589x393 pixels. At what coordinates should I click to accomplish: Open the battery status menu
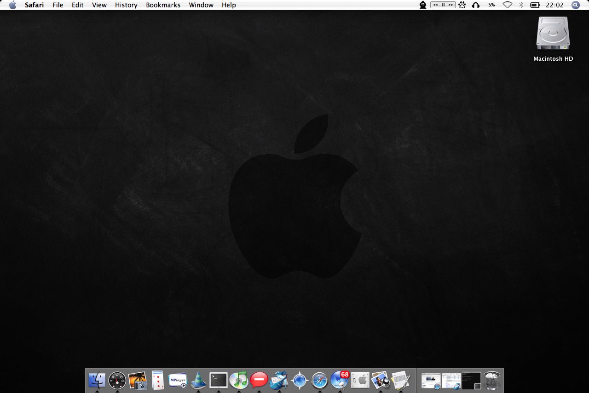[x=535, y=5]
